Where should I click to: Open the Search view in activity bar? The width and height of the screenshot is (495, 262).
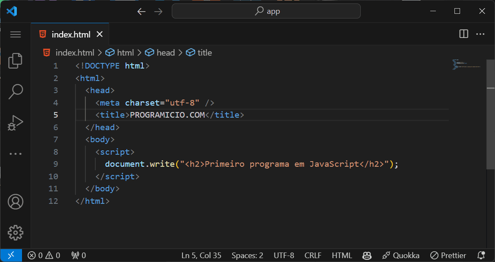point(16,92)
